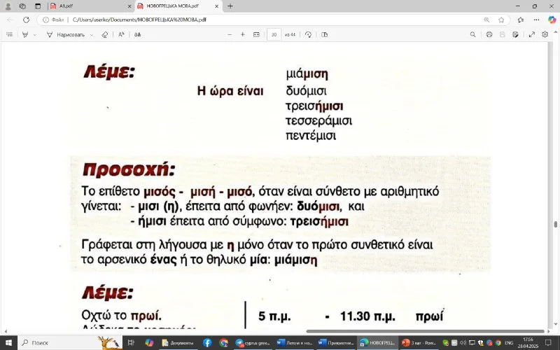Toggle full screen mode for PDF
560x350 pixels.
(x=531, y=34)
